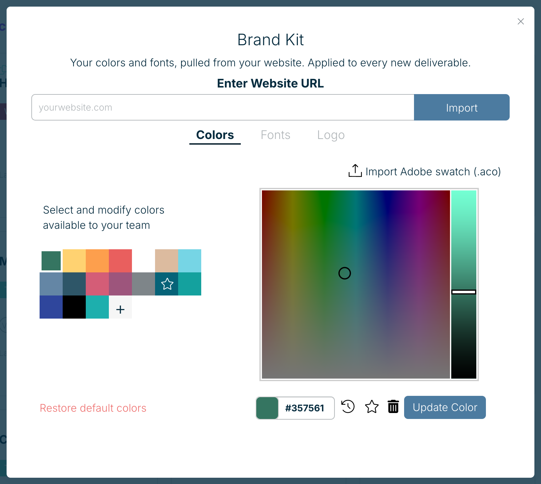Select the gray color swatch

tap(143, 284)
